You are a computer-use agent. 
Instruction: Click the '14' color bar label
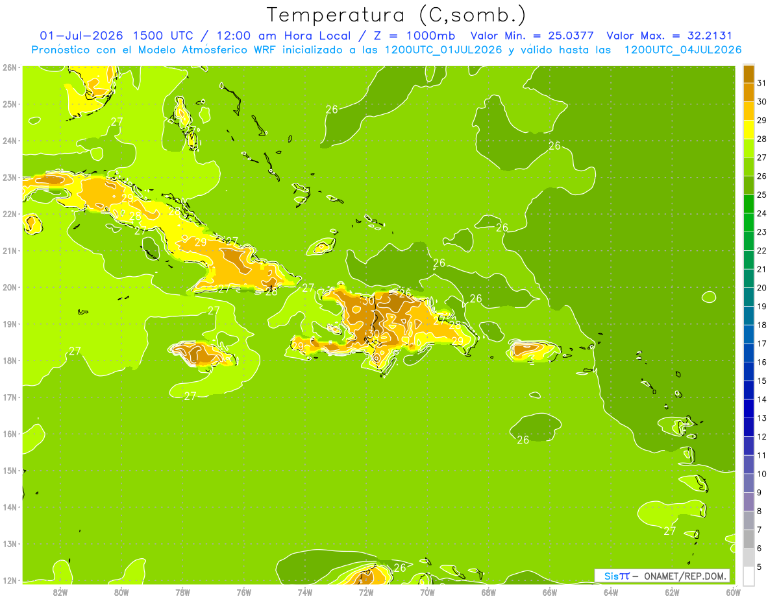coord(761,399)
